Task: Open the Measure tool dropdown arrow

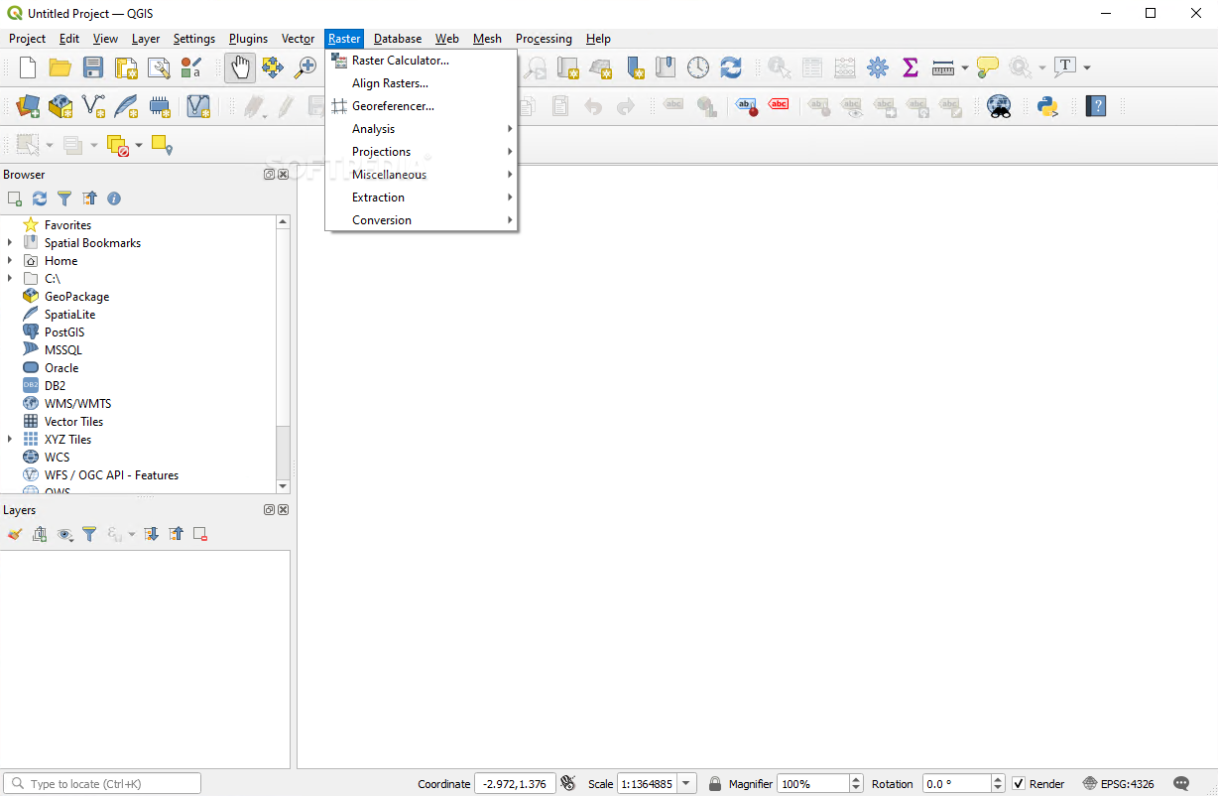Action: [x=964, y=67]
